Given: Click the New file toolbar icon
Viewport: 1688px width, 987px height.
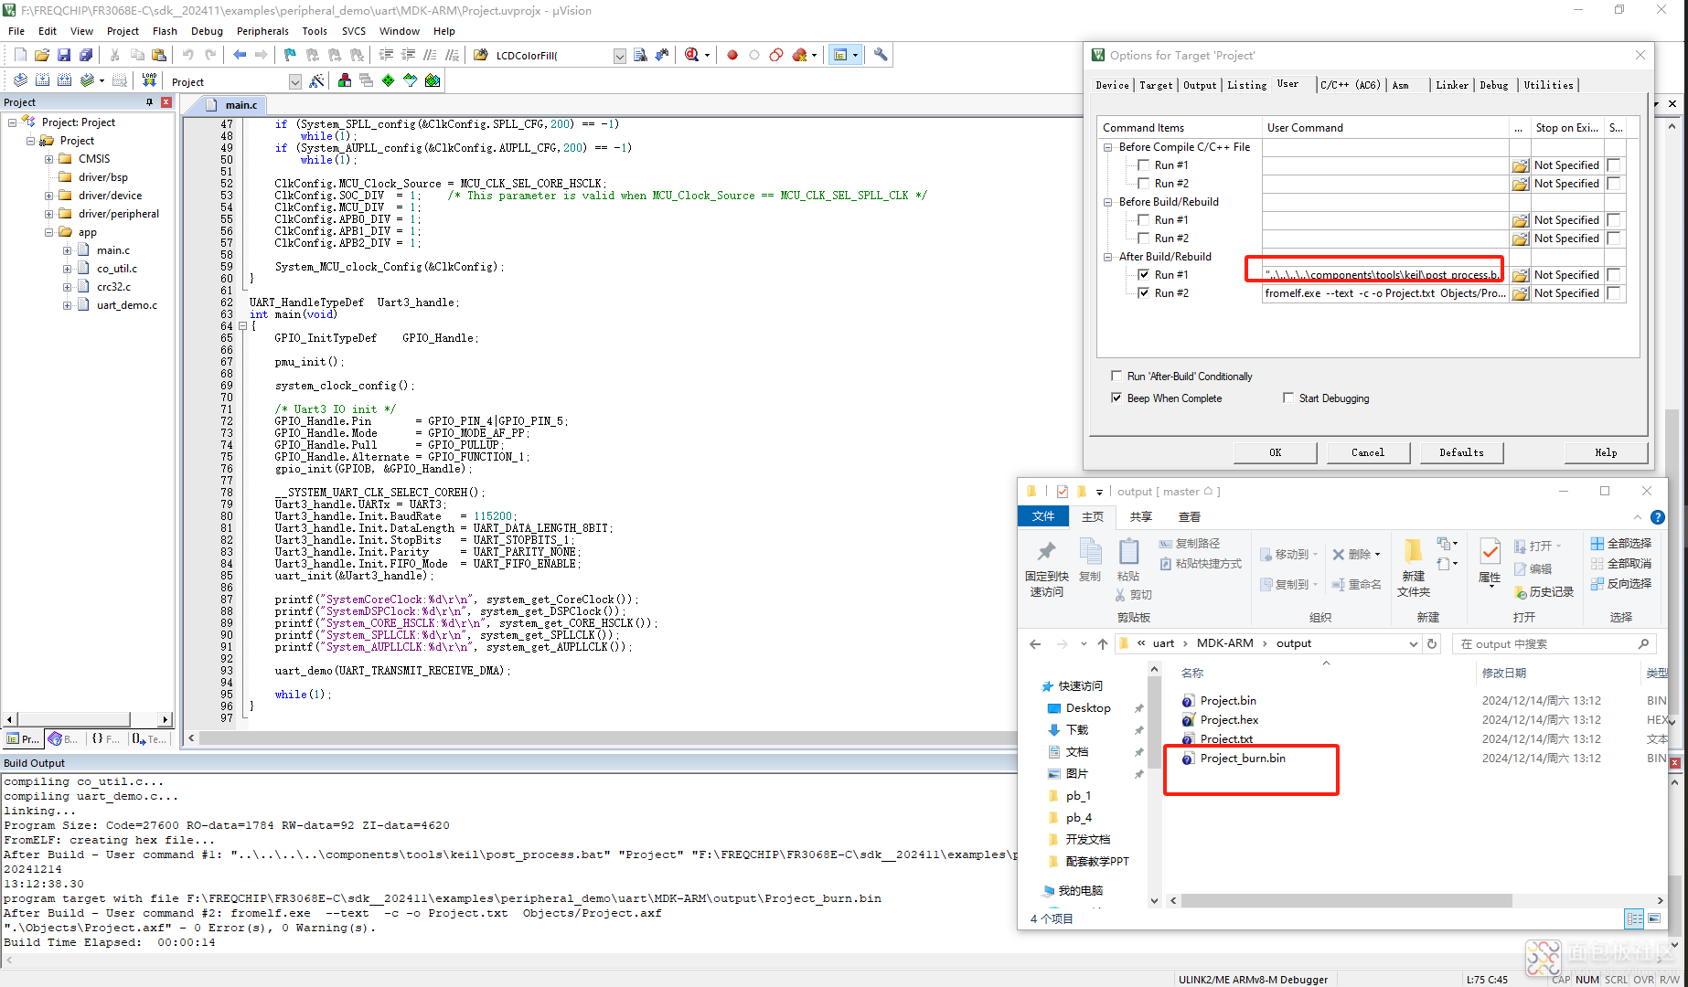Looking at the screenshot, I should [20, 55].
